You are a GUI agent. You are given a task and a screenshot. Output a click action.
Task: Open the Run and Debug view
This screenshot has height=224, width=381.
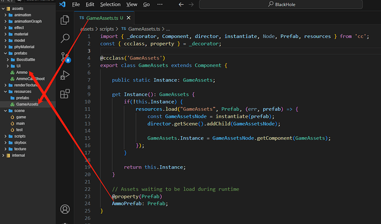click(x=65, y=75)
